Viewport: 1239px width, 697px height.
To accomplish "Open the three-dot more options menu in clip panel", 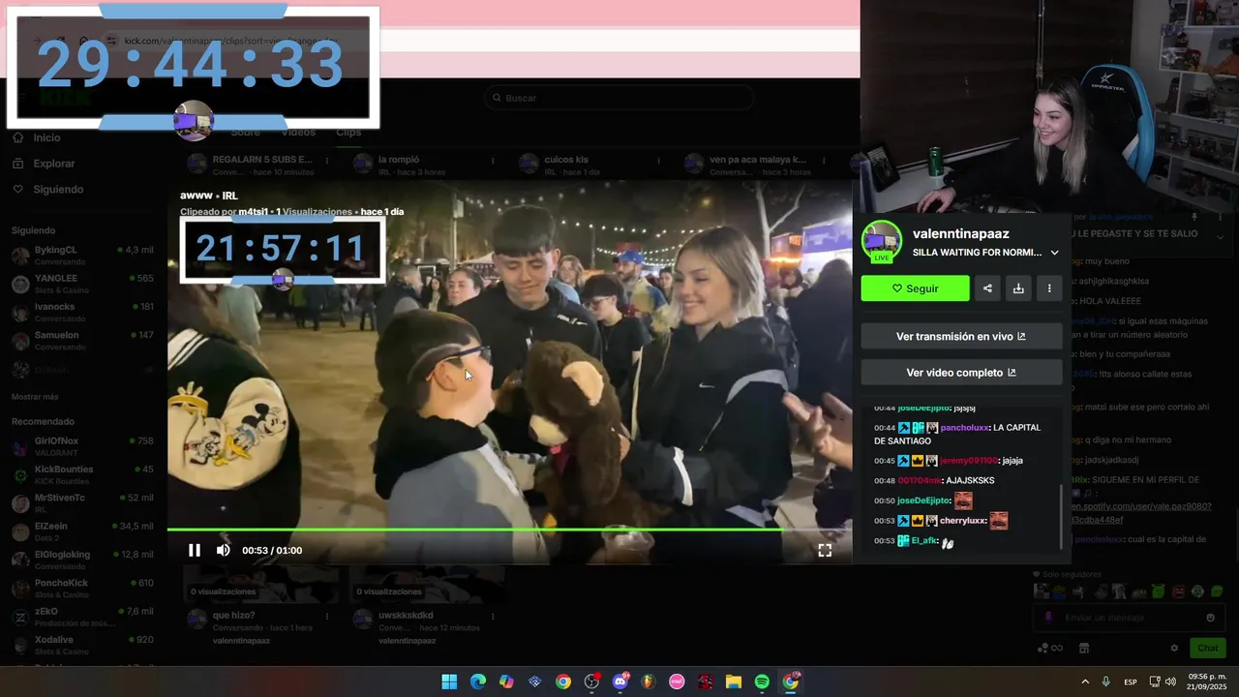I will [1049, 288].
